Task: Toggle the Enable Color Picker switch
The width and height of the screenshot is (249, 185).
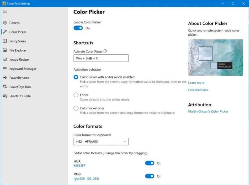Action: (x=78, y=28)
